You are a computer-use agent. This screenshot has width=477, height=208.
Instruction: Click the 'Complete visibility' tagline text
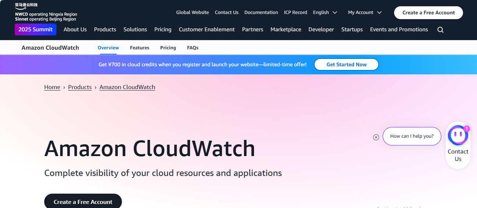click(x=163, y=173)
